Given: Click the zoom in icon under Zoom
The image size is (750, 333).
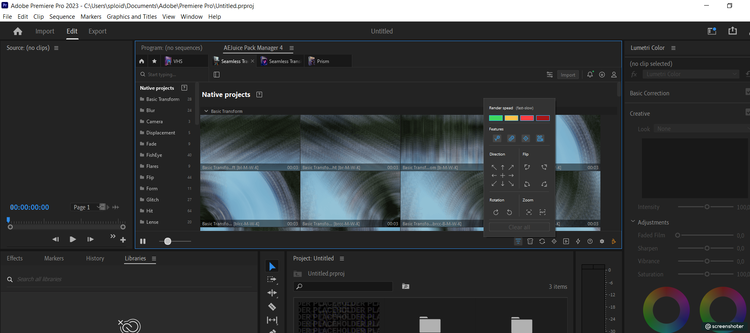Looking at the screenshot, I should [529, 212].
